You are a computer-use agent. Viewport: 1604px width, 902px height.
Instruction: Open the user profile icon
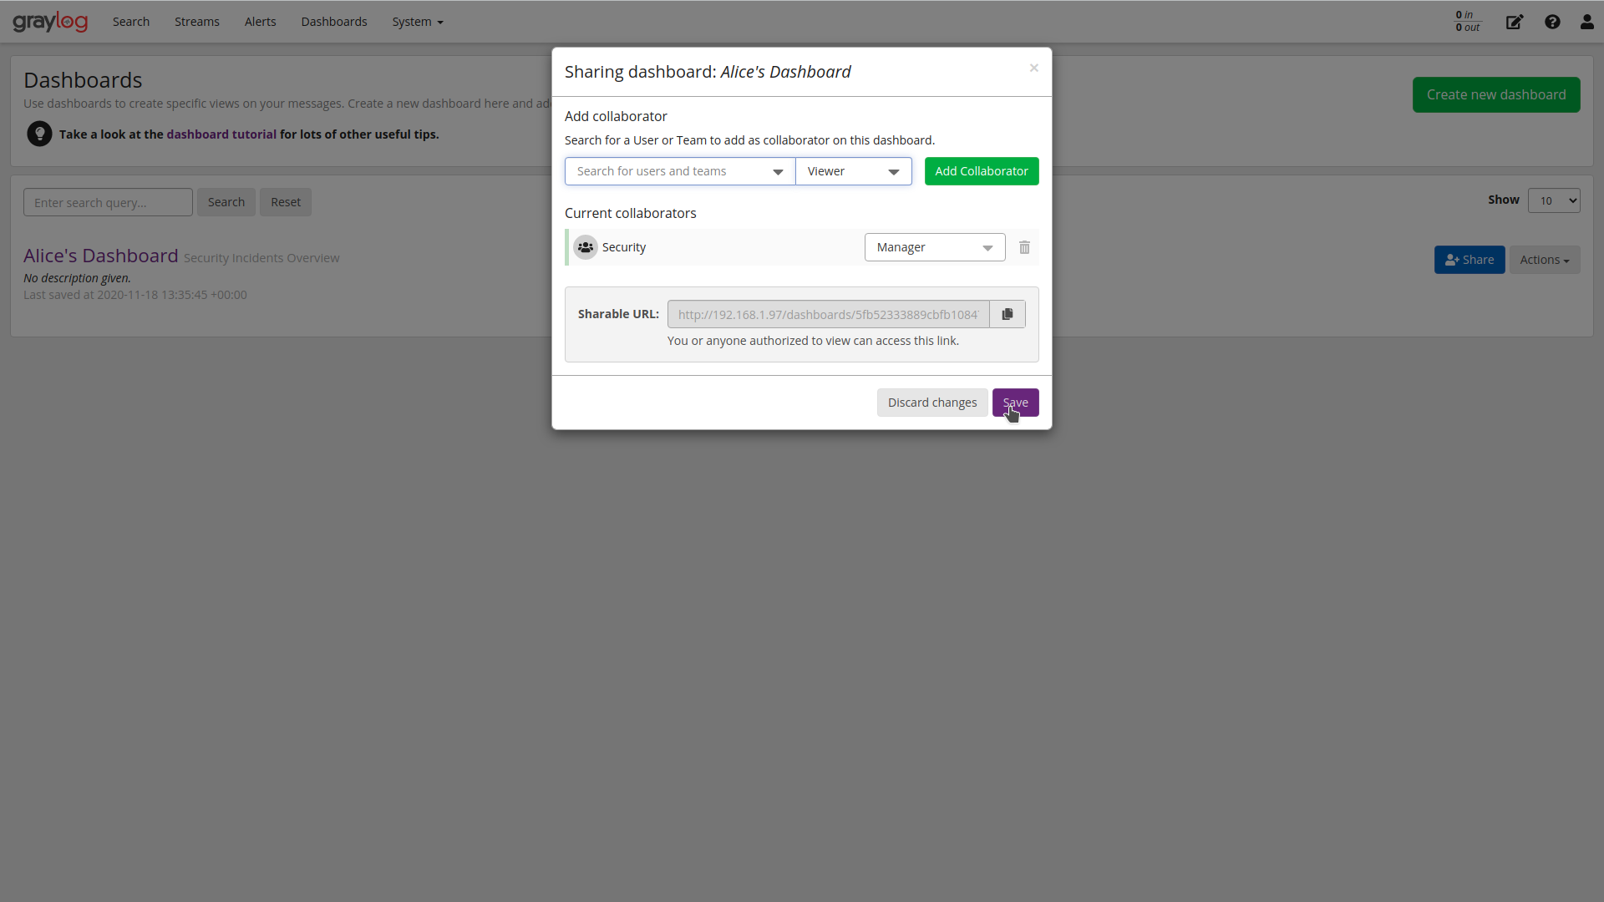click(1586, 22)
